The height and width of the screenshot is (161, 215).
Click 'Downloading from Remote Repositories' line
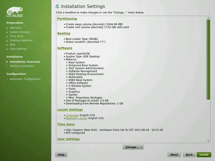click(94, 104)
